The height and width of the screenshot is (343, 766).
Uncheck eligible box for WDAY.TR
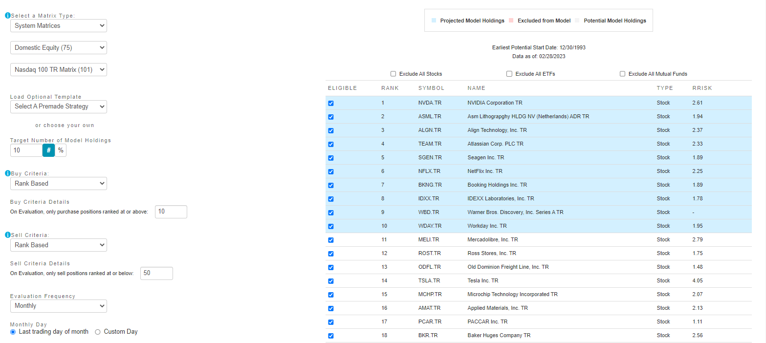click(331, 226)
